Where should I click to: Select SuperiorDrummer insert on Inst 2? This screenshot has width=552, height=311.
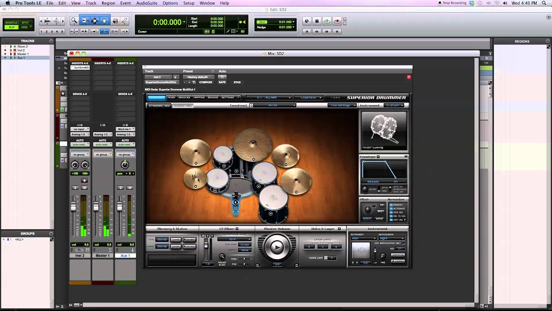pyautogui.click(x=80, y=68)
